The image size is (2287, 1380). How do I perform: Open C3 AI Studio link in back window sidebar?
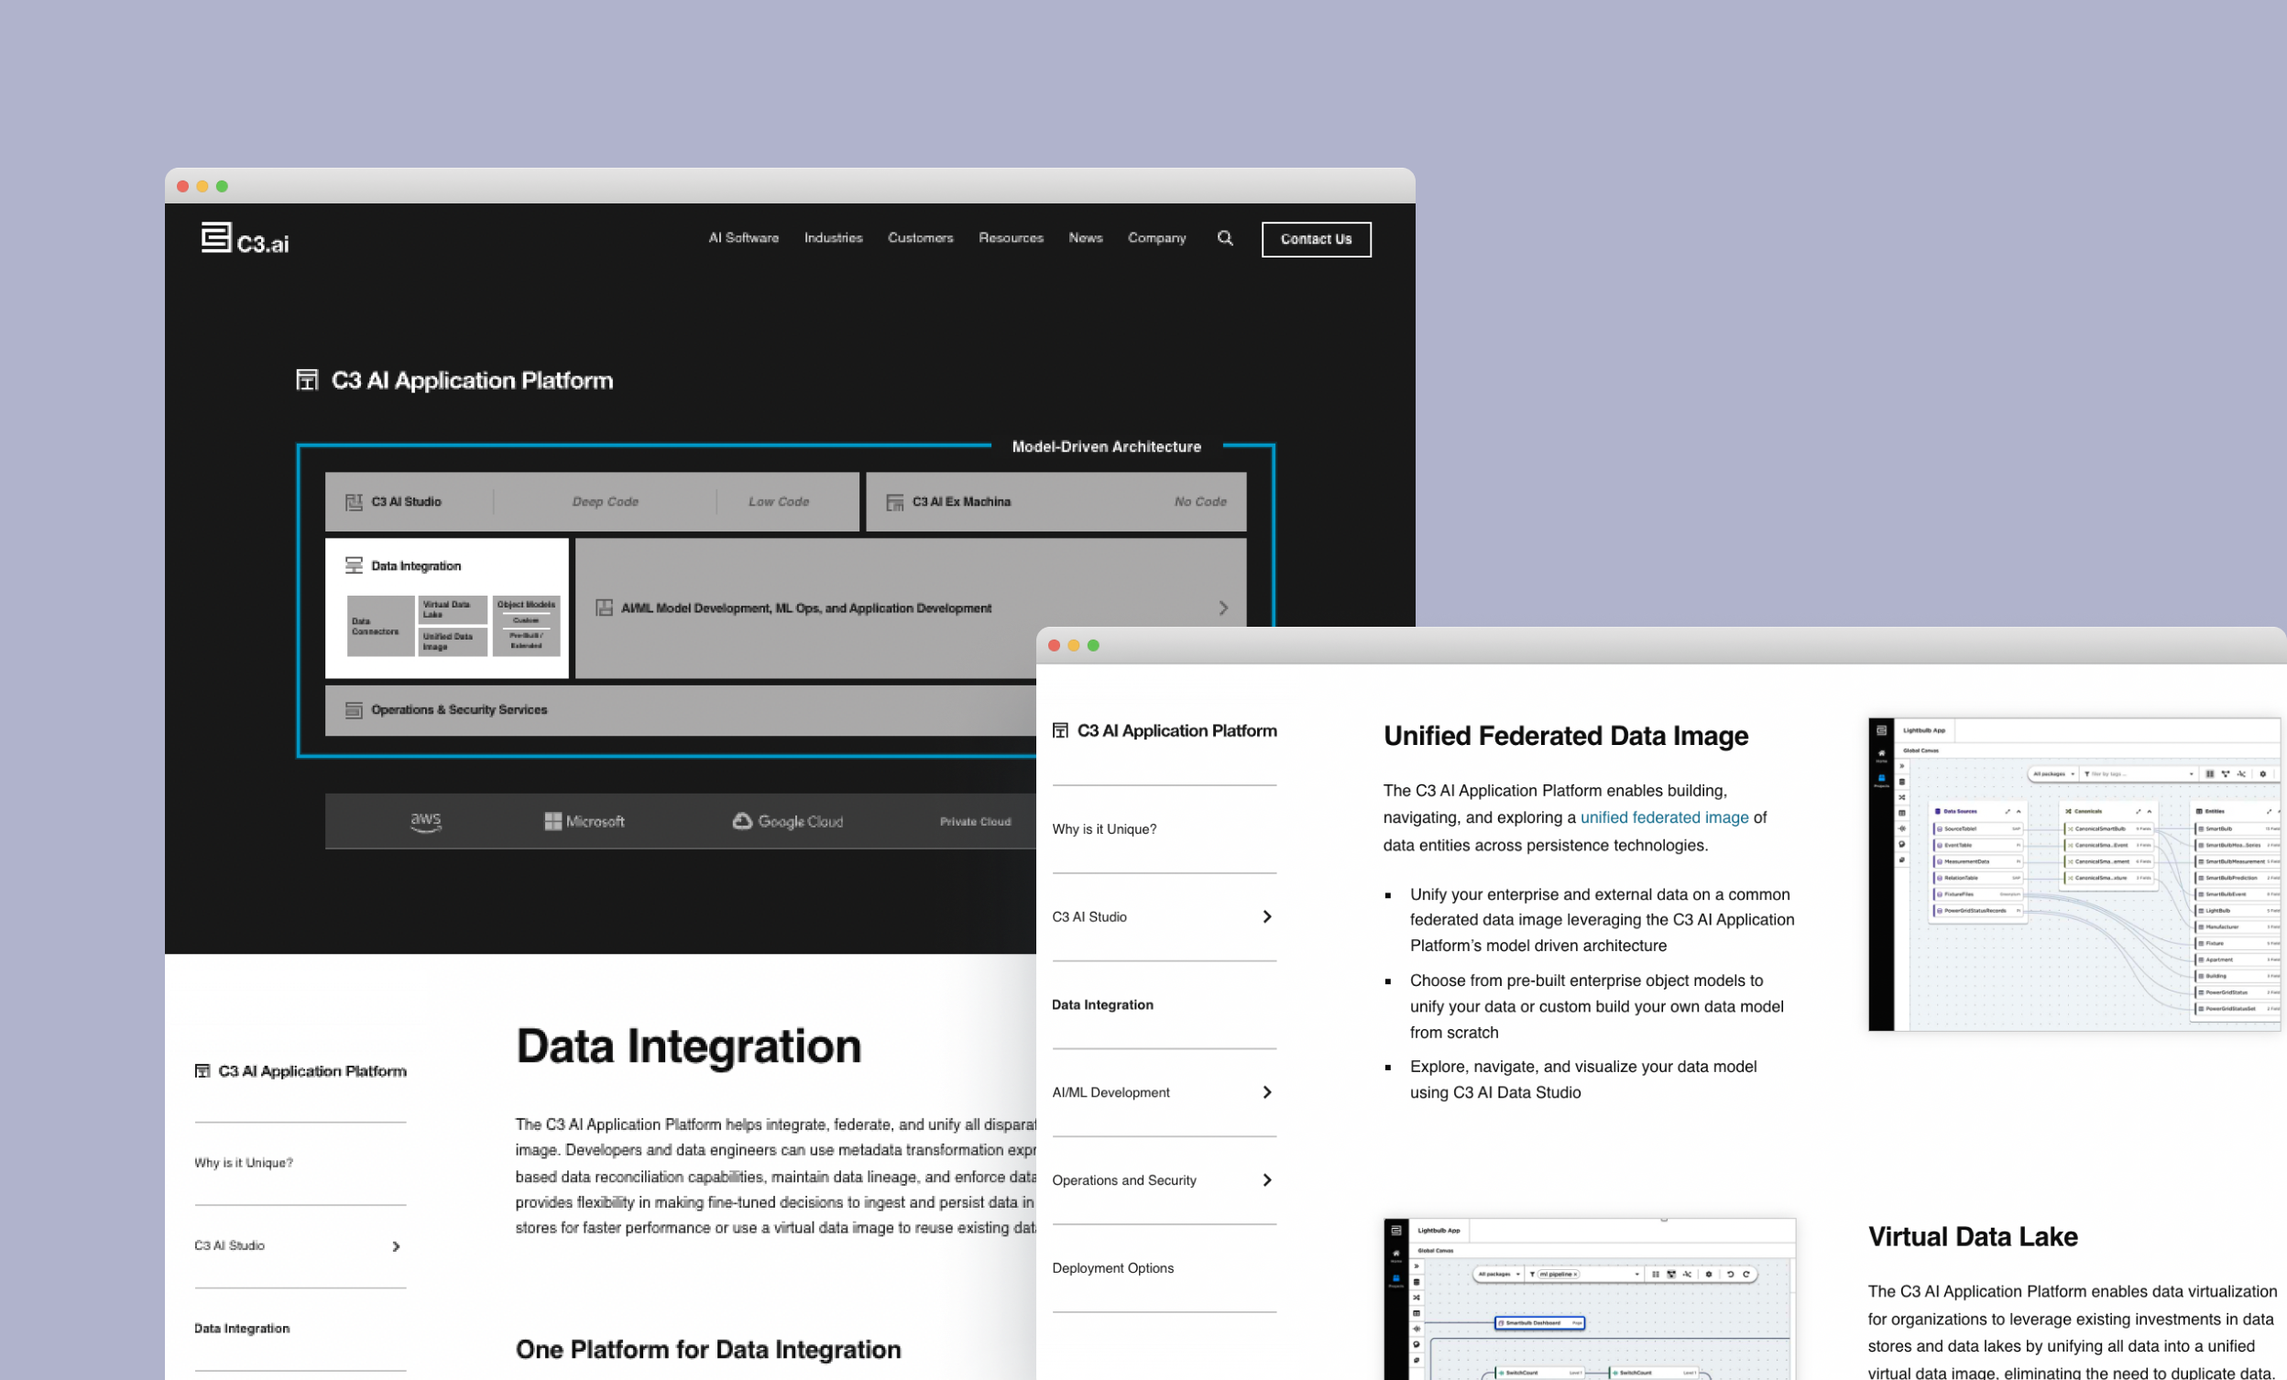[x=229, y=1246]
